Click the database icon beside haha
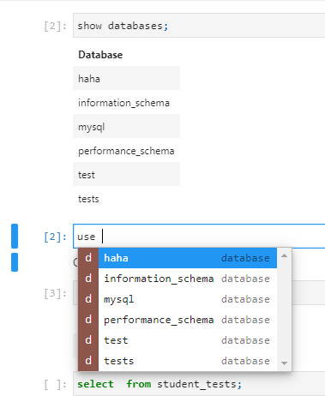Viewport: 325px width, 396px height. click(x=88, y=258)
